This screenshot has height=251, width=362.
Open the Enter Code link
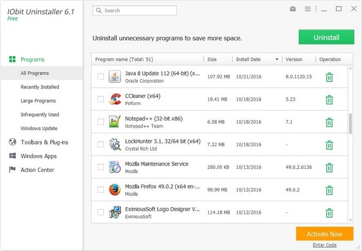[325, 245]
